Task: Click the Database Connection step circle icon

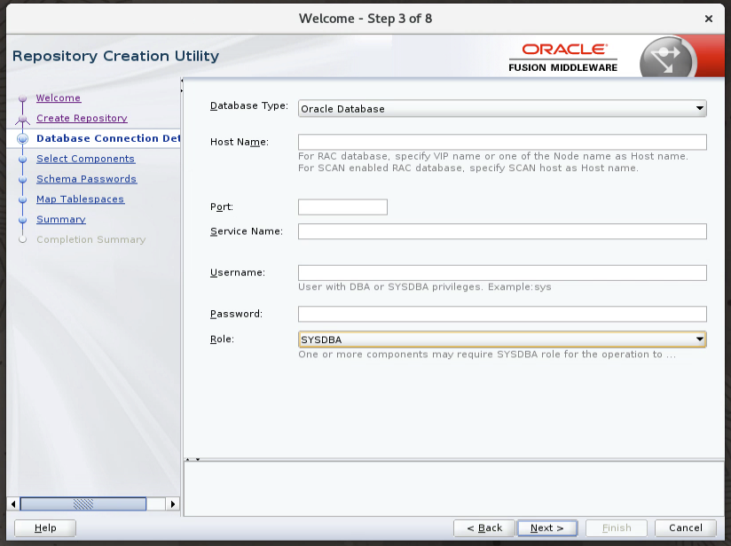Action: [22, 138]
